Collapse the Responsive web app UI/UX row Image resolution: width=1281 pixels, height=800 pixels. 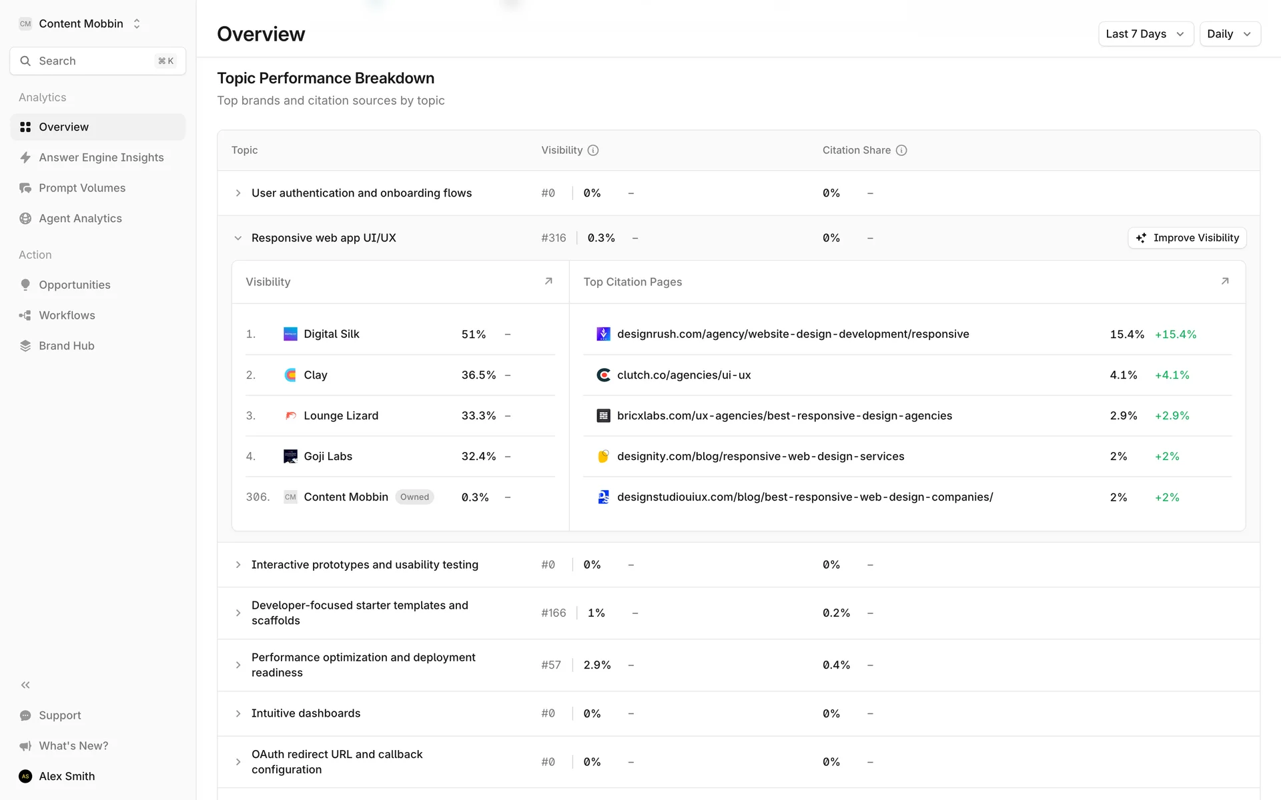pos(238,238)
